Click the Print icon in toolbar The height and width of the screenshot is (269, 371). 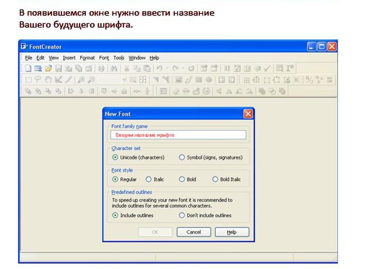101,68
